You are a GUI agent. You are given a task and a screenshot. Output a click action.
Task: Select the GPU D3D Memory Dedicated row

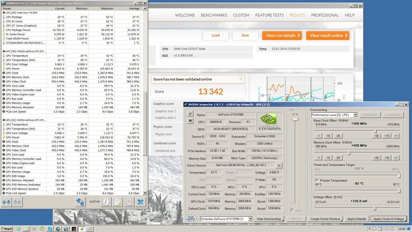pos(71,184)
